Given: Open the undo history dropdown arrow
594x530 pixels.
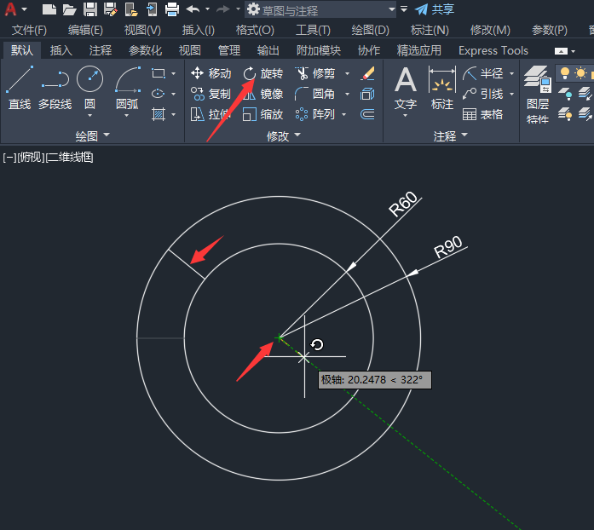Looking at the screenshot, I should [x=207, y=9].
